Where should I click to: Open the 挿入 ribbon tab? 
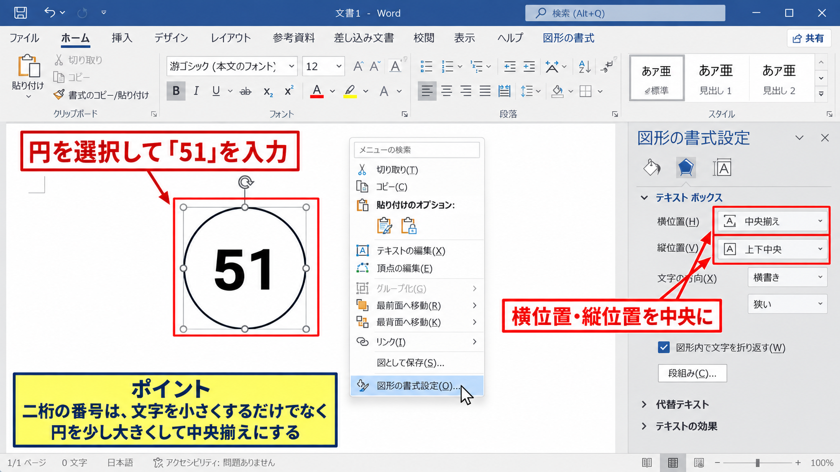coord(122,38)
